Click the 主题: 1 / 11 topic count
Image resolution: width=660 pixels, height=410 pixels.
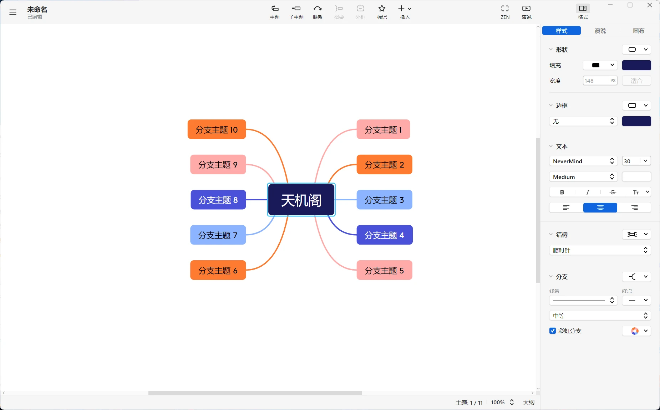click(x=469, y=403)
